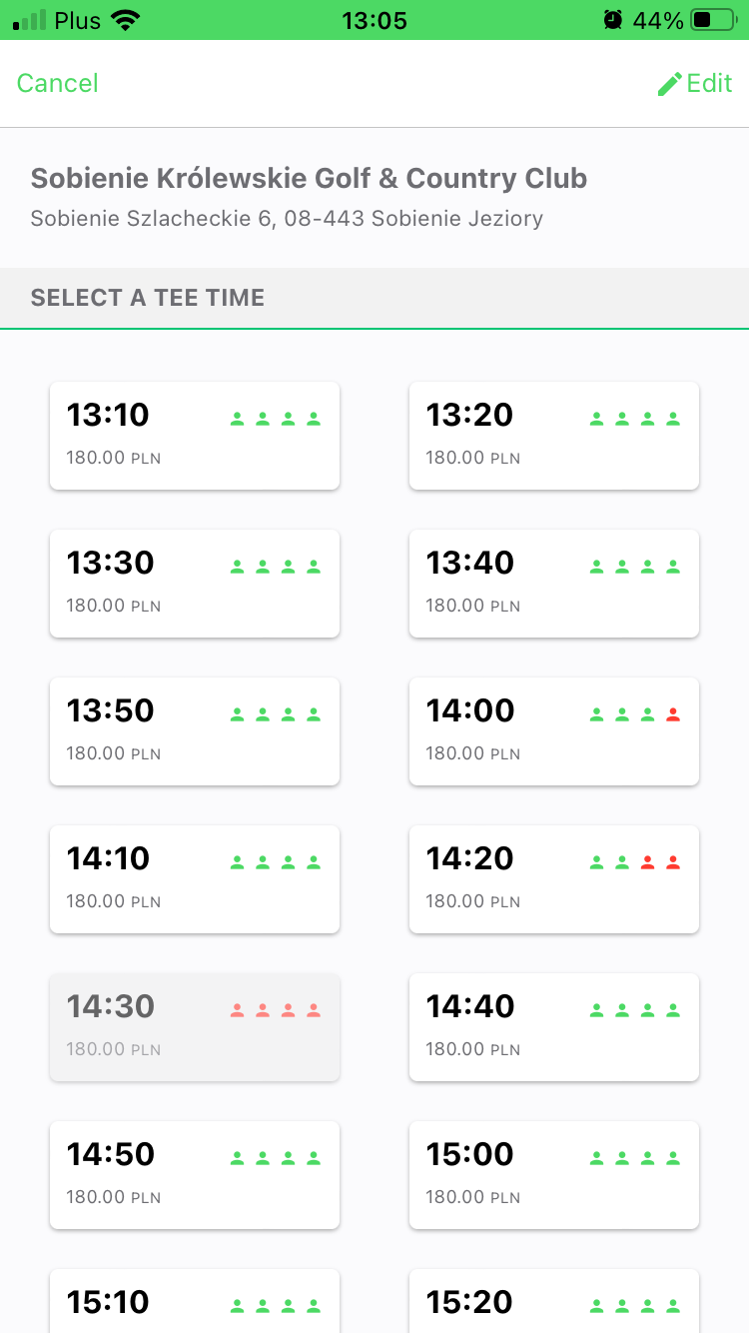Image resolution: width=749 pixels, height=1333 pixels.
Task: Tap the alarm clock status icon
Action: [x=612, y=20]
